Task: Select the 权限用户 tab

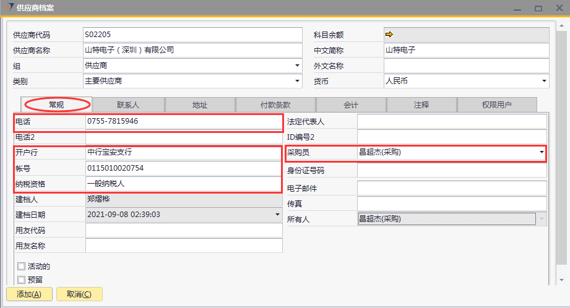Action: pyautogui.click(x=497, y=105)
